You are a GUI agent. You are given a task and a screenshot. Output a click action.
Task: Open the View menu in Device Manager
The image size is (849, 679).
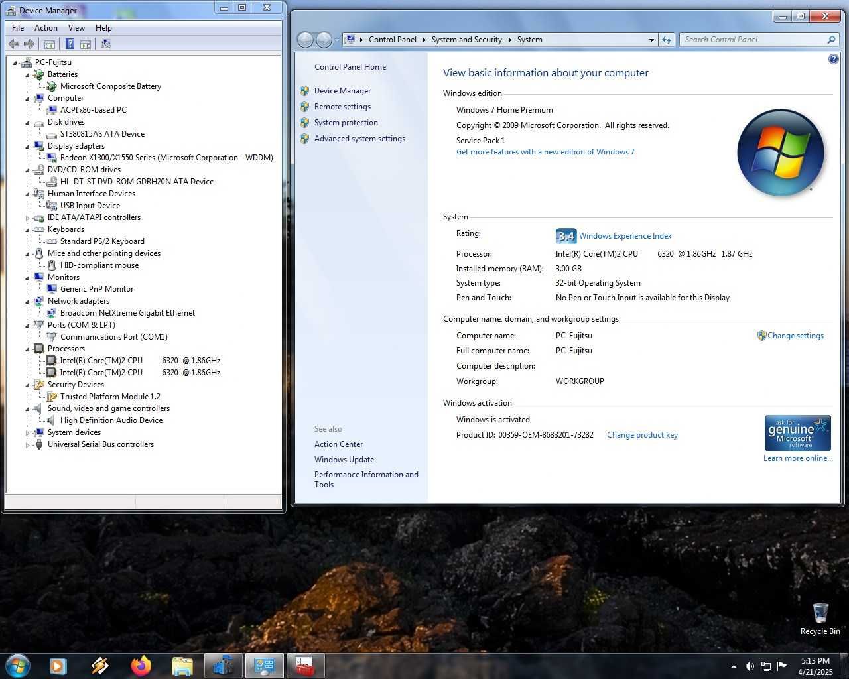pyautogui.click(x=76, y=28)
